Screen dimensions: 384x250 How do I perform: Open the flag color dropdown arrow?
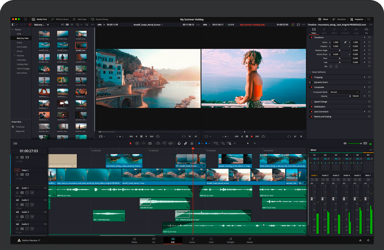point(203,143)
